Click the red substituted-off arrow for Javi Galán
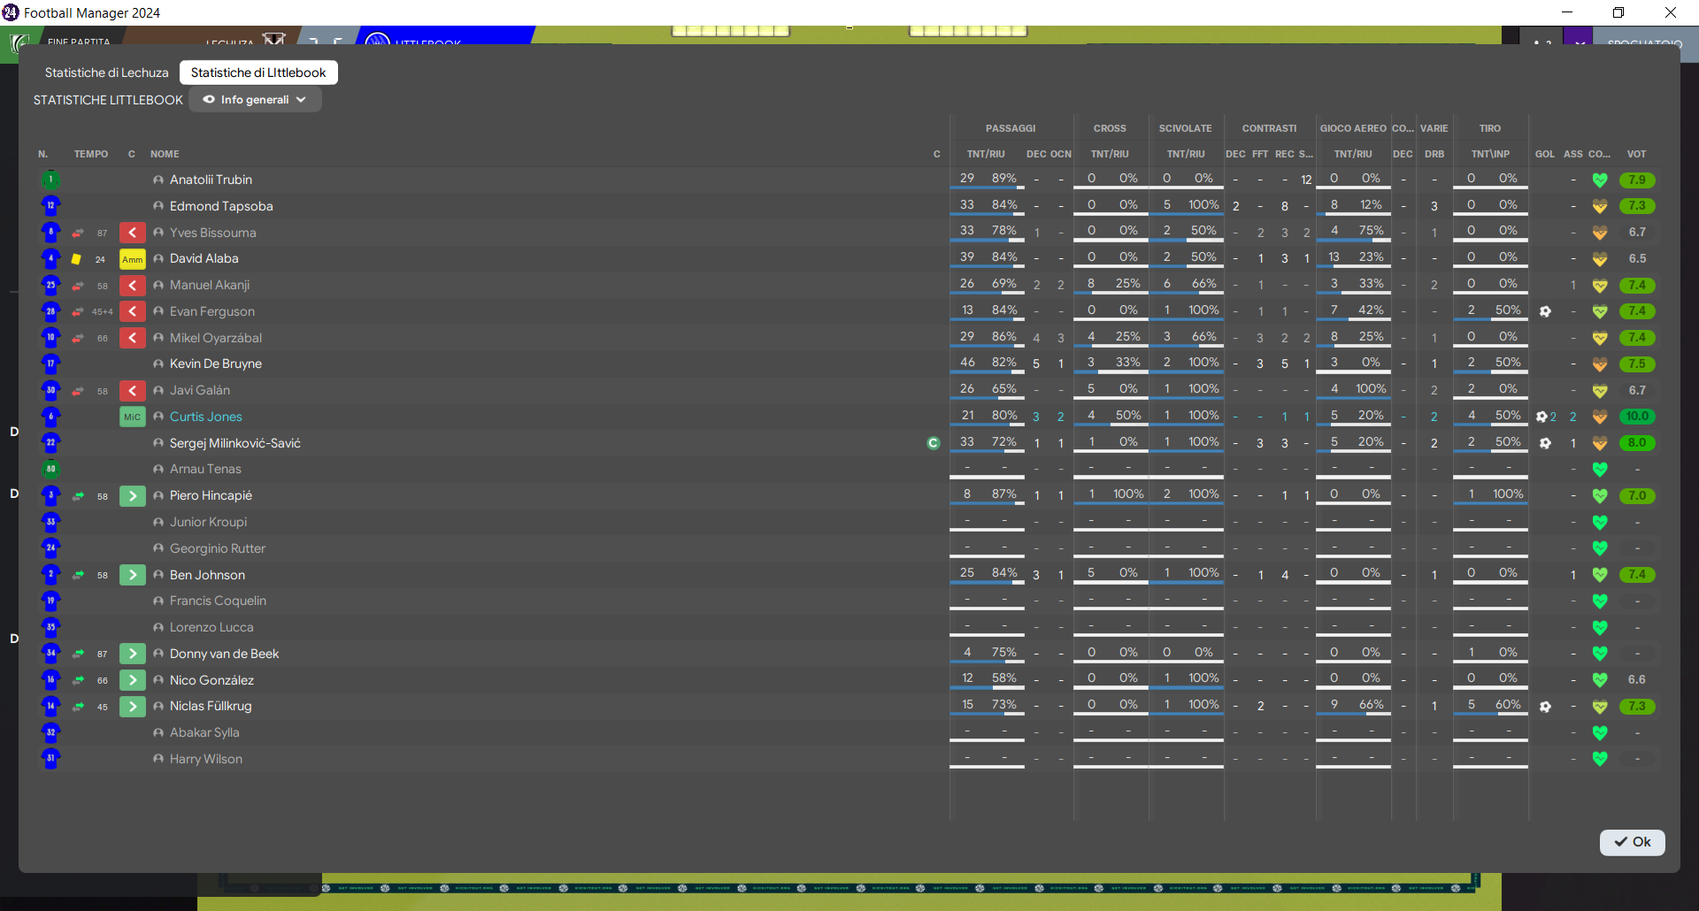This screenshot has width=1699, height=911. [132, 391]
